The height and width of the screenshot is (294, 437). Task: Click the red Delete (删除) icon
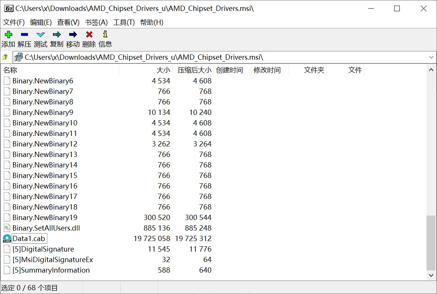click(89, 34)
